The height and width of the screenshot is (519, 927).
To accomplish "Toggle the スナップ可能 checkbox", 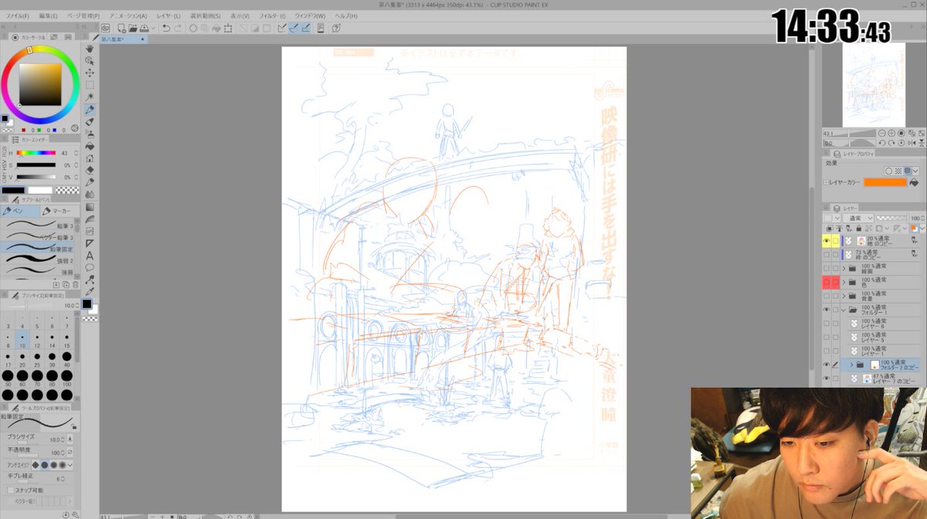I will point(10,490).
